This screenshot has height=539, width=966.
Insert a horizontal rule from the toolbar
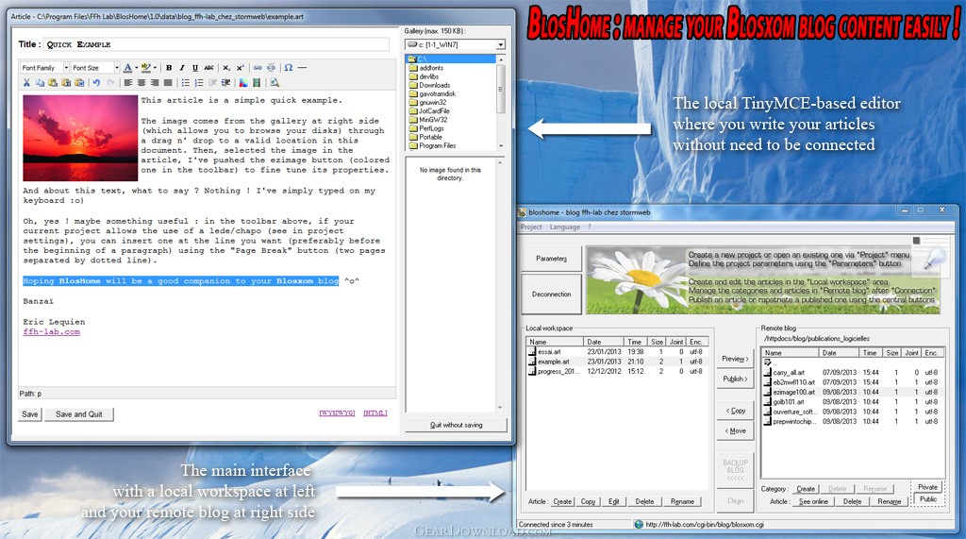pos(302,68)
